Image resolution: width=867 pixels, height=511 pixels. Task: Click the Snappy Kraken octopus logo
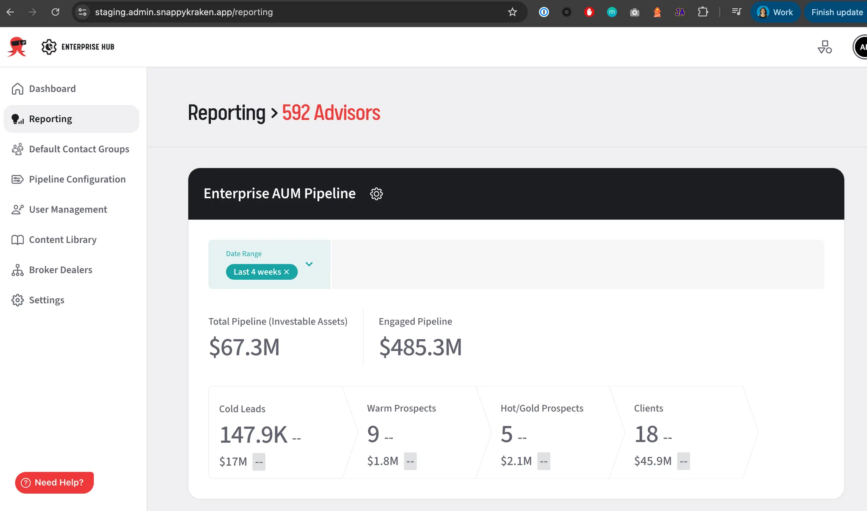pos(17,47)
